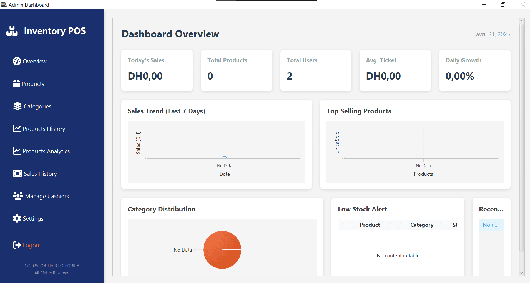The width and height of the screenshot is (530, 283).
Task: Click the data point on Sales Trend chart
Action: (225, 158)
